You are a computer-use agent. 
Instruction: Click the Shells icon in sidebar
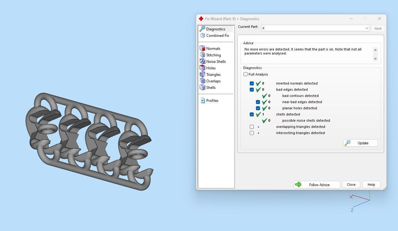[x=202, y=87]
